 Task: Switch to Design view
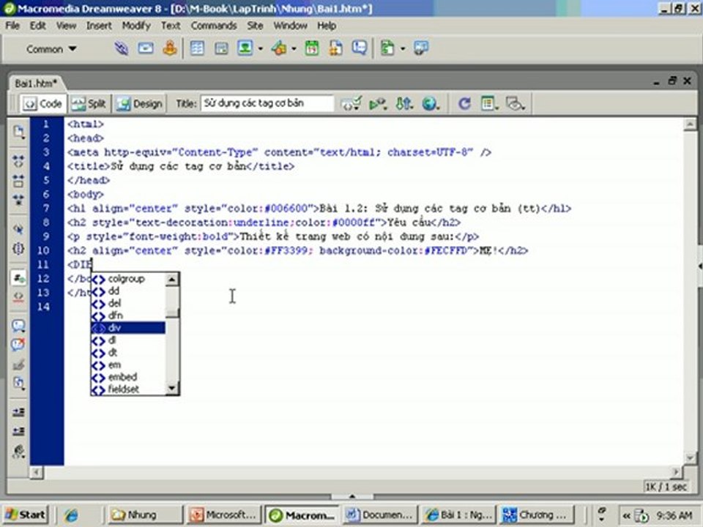pos(139,104)
